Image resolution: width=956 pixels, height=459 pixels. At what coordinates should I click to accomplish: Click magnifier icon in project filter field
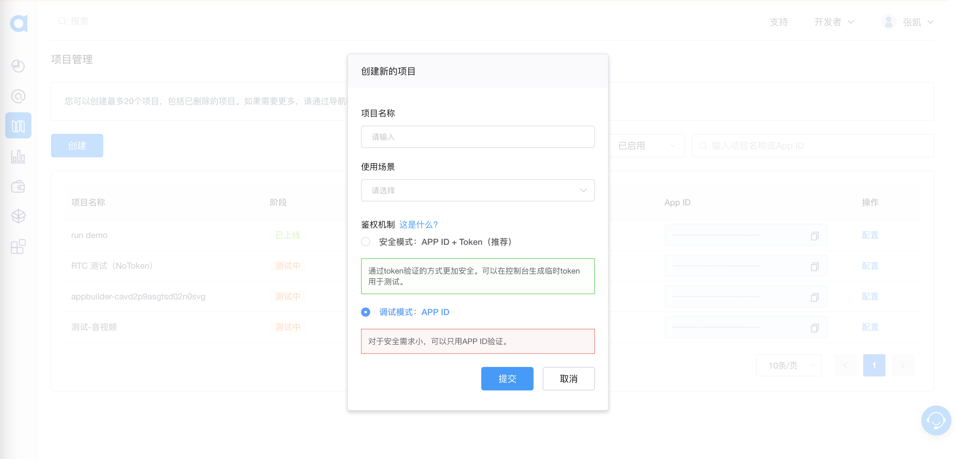point(702,146)
